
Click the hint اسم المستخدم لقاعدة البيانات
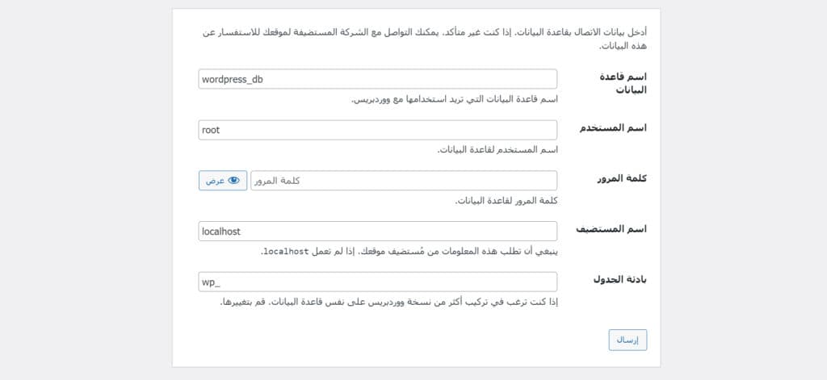tap(497, 150)
